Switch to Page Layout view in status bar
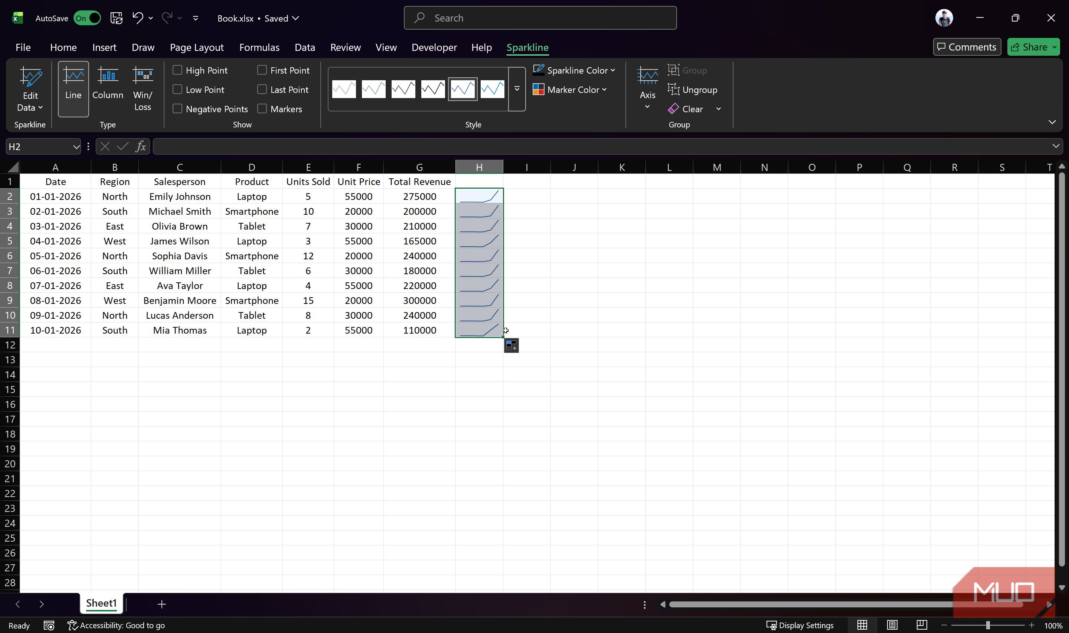The image size is (1069, 633). [x=892, y=625]
